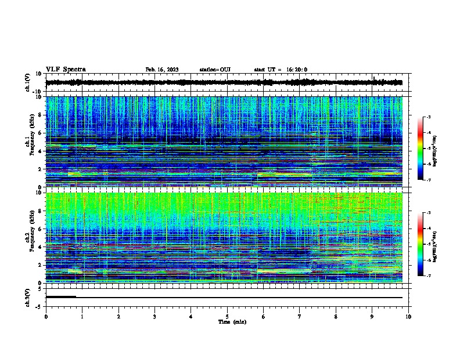The width and height of the screenshot is (460, 355).
Task: Click time axis tick label '5'
Action: pos(227,317)
